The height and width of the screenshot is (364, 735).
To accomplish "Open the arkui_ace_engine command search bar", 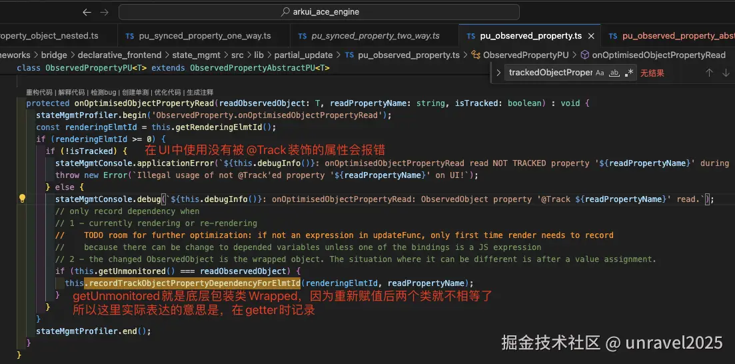I will coord(319,12).
